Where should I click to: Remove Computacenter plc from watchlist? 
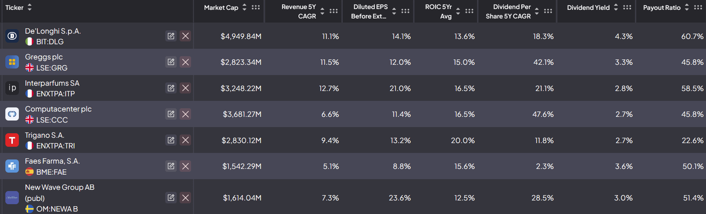pyautogui.click(x=185, y=114)
